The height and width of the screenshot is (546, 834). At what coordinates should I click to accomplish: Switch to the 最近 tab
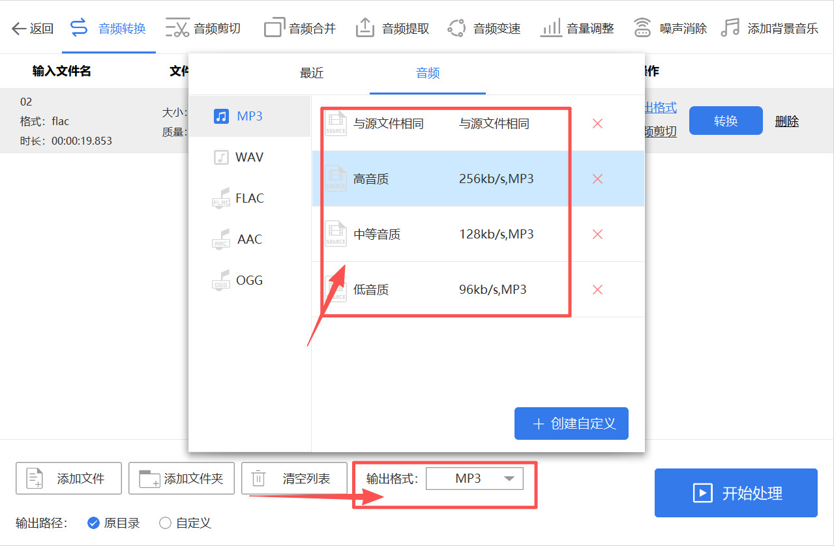point(311,74)
